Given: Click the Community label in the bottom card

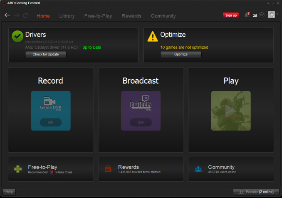Looking at the screenshot, I should pos(221,167).
